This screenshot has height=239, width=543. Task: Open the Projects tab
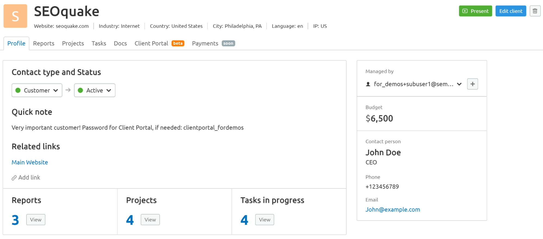tap(73, 43)
